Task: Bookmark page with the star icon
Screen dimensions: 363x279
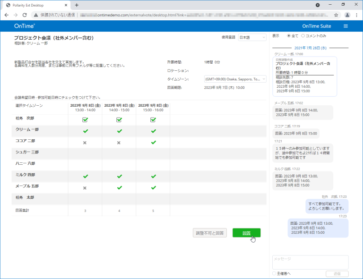Action: tap(336, 15)
